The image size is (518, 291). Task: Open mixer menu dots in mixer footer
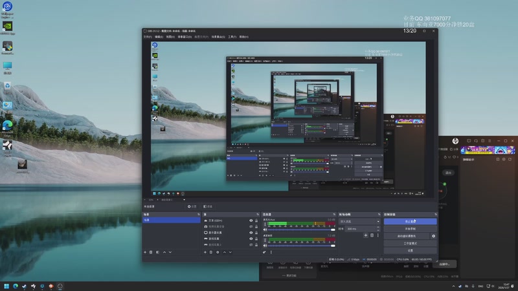point(271,252)
